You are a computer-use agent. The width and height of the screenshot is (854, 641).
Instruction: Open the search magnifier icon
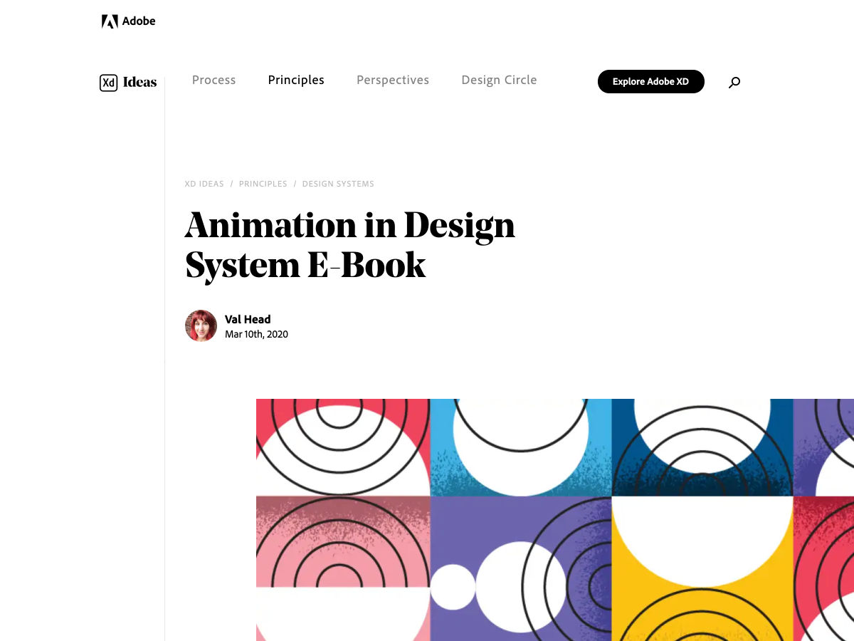click(x=734, y=83)
